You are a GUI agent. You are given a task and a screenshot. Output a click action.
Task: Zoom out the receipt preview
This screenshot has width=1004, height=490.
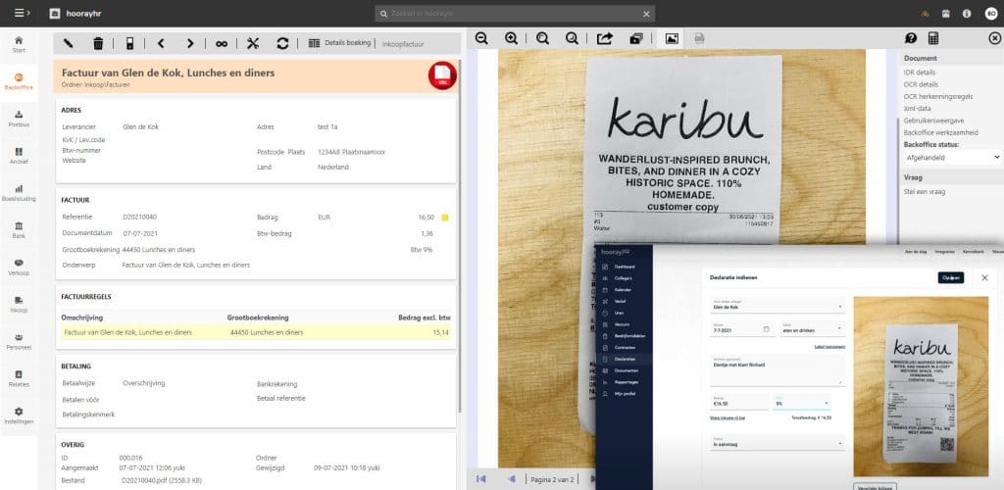pyautogui.click(x=481, y=38)
